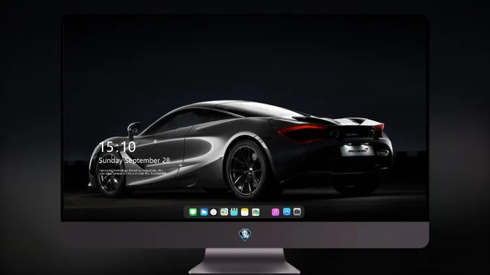Open the clapperboard video app in dock
The image size is (490, 275).
tap(234, 212)
